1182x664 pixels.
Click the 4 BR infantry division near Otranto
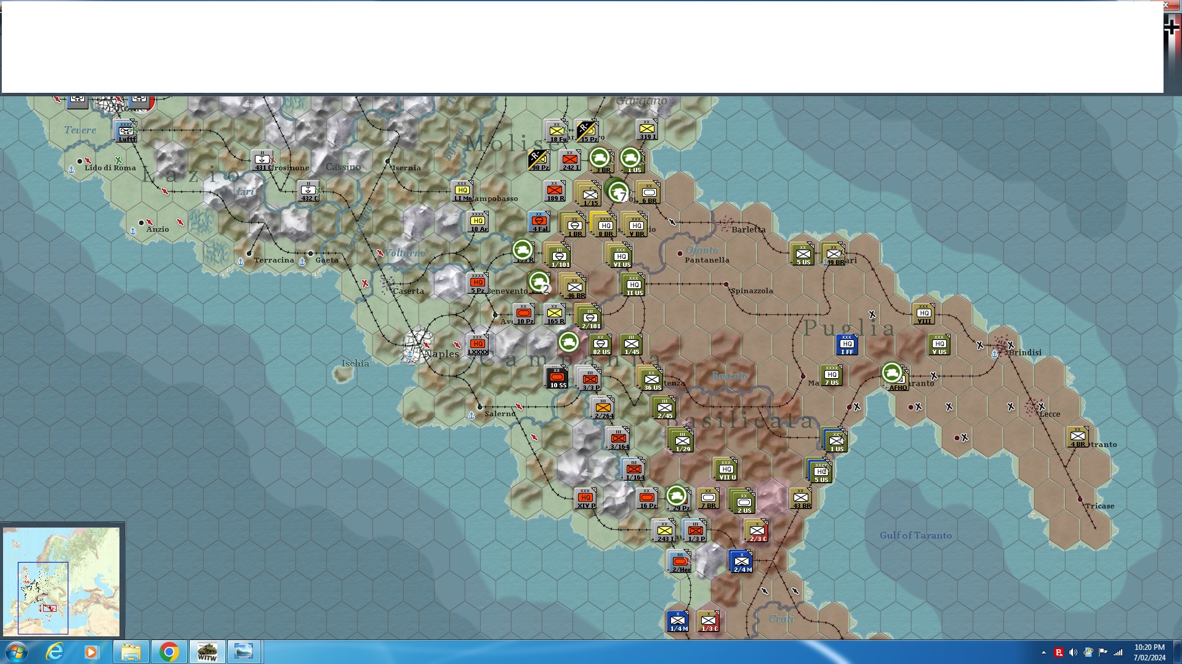[1077, 437]
